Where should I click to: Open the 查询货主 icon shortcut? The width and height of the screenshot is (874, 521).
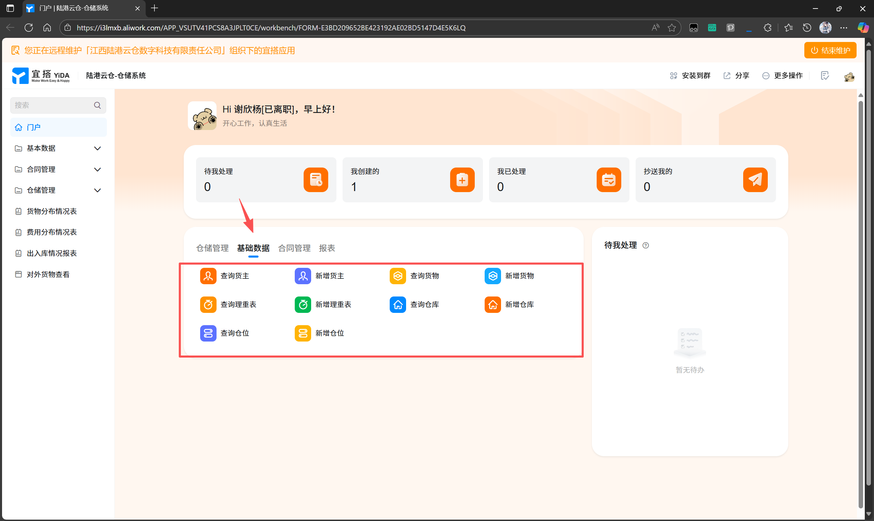[x=208, y=276]
